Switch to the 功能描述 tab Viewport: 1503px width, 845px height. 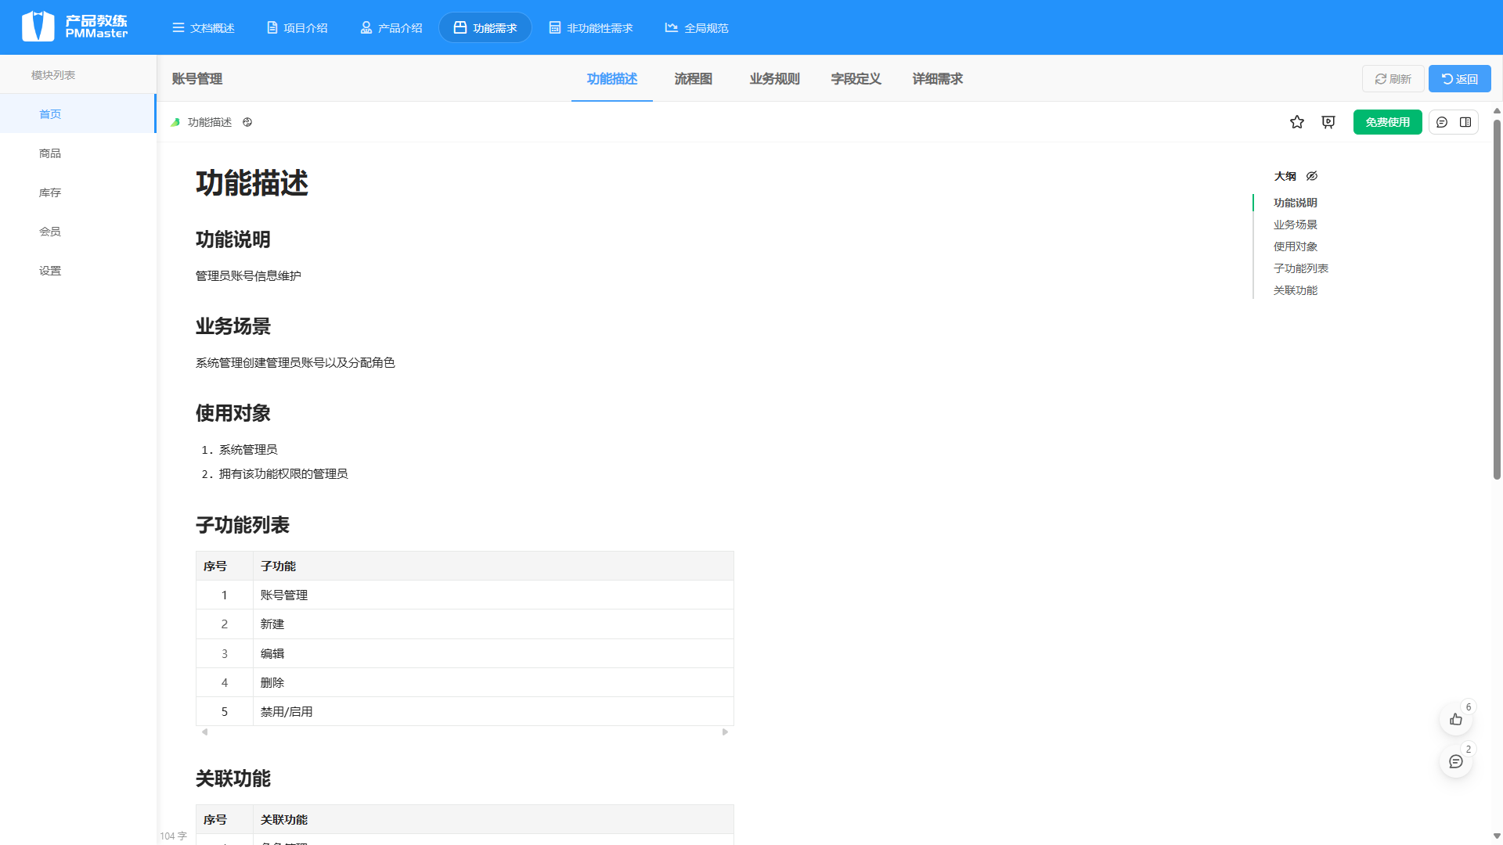point(612,79)
